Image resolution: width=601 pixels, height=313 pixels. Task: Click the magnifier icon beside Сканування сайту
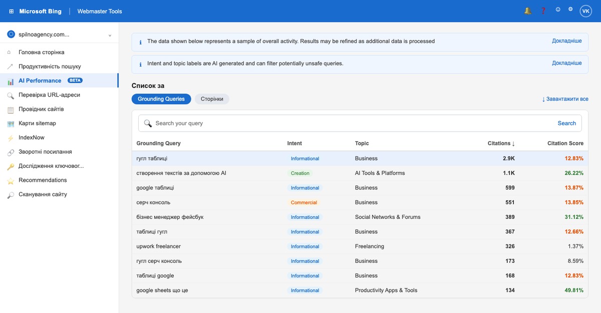[x=10, y=195]
